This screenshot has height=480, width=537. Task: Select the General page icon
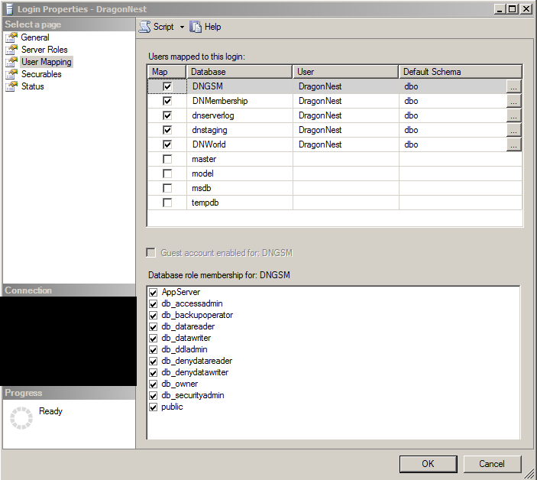point(11,37)
